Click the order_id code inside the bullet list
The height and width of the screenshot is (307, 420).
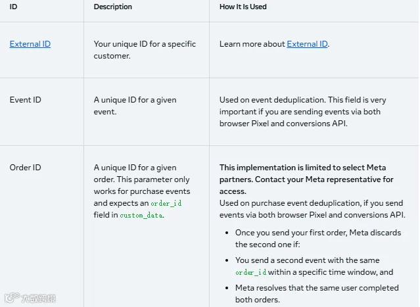(250, 272)
